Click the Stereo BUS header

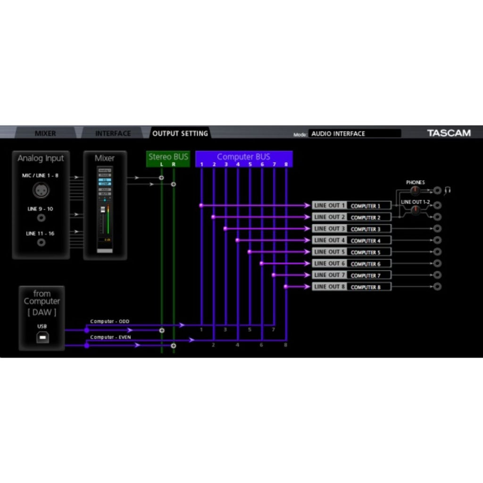click(x=168, y=159)
